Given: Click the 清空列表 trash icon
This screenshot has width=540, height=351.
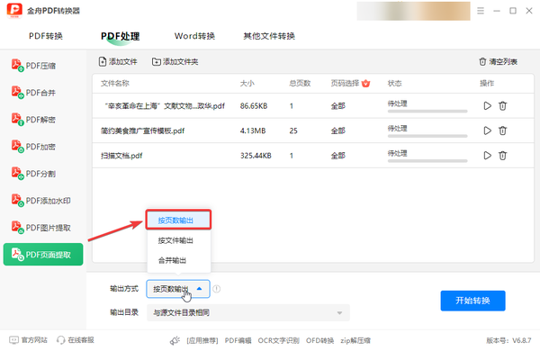Looking at the screenshot, I should (482, 62).
